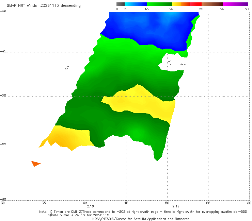Pick the magenta-purple segment of the color bar
Viewport: 252px width, 221px height.
click(x=236, y=4)
